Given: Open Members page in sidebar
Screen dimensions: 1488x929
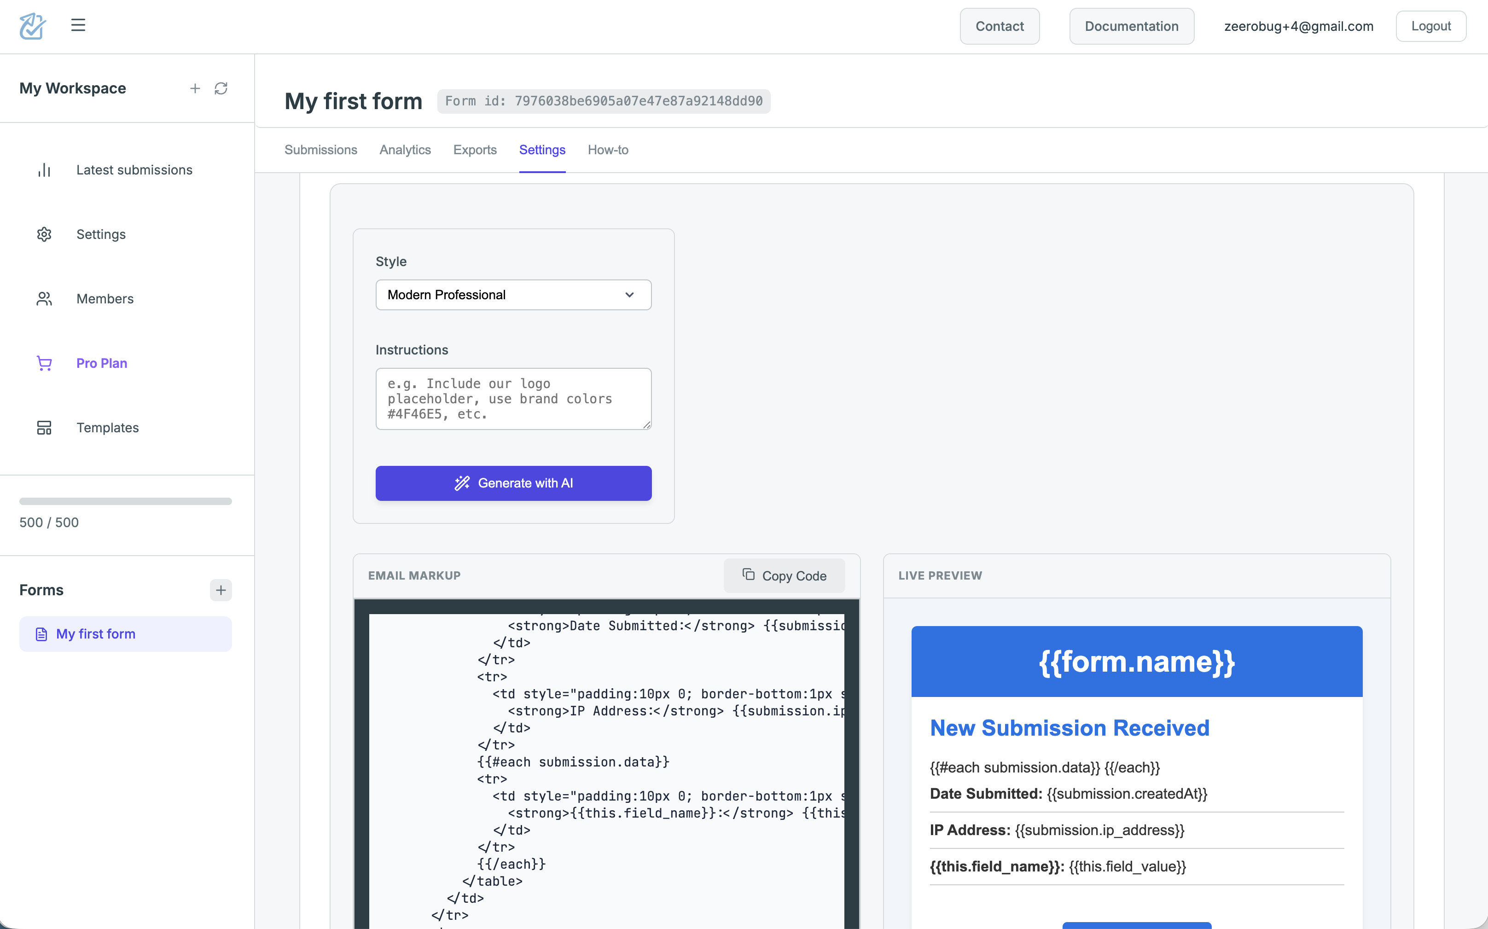Looking at the screenshot, I should click(105, 299).
